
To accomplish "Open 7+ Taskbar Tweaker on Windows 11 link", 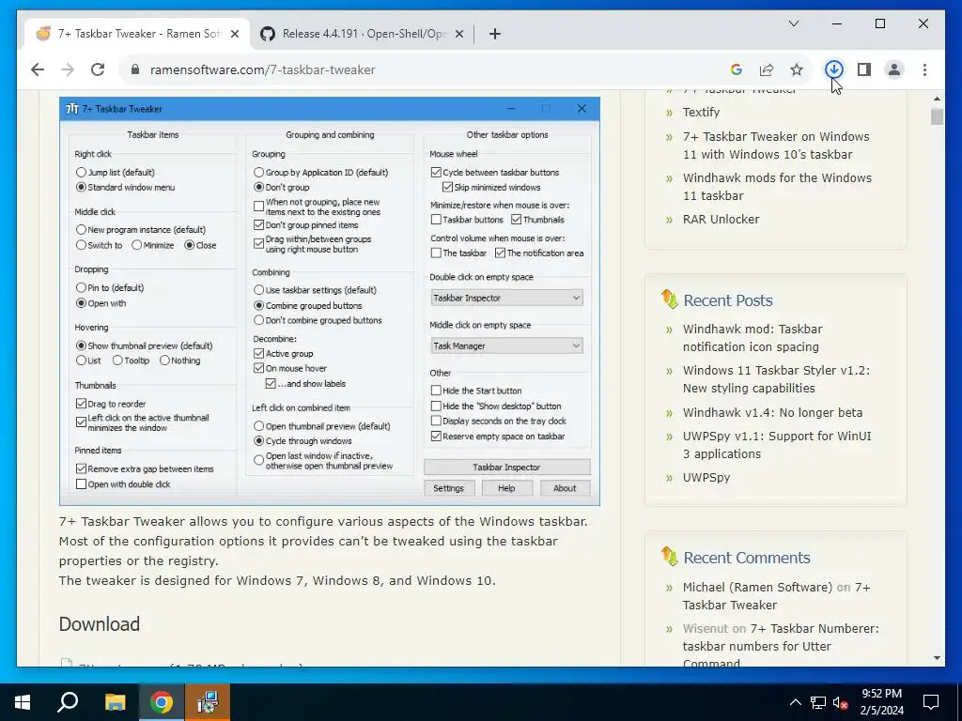I will click(x=775, y=146).
